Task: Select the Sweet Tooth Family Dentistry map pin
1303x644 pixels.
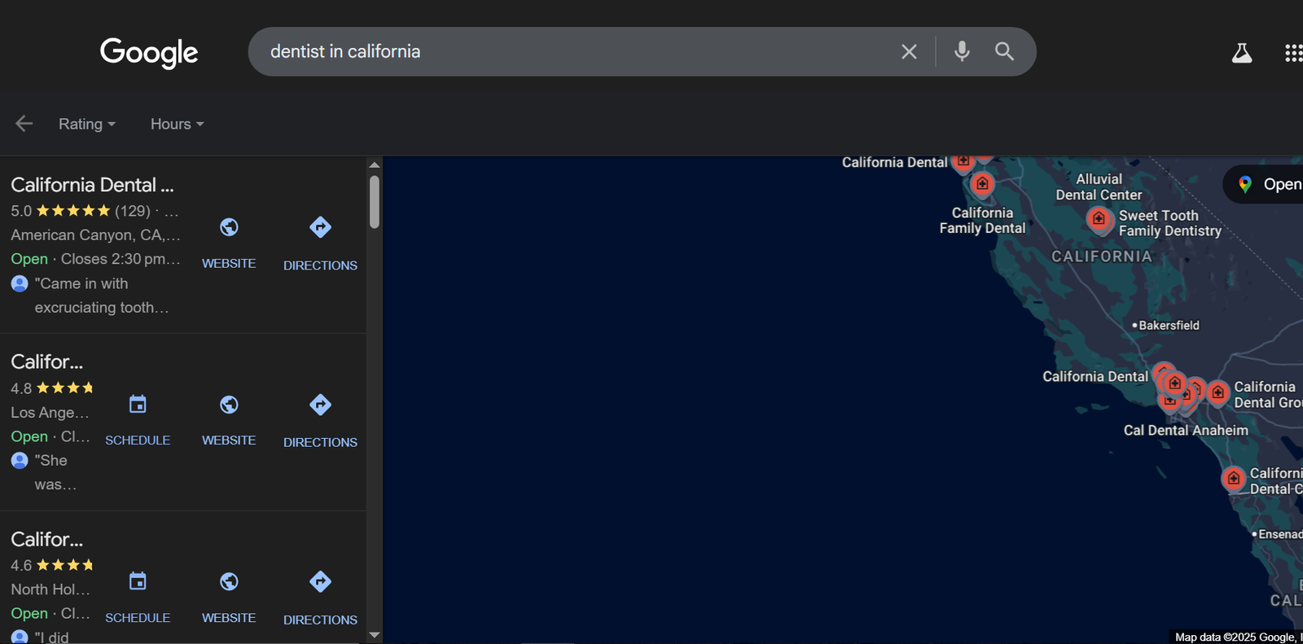Action: 1099,219
